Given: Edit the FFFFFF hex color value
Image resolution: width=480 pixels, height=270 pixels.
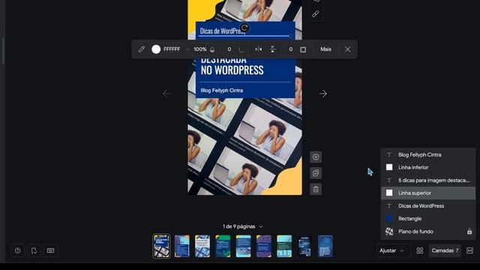Looking at the screenshot, I should [172, 49].
